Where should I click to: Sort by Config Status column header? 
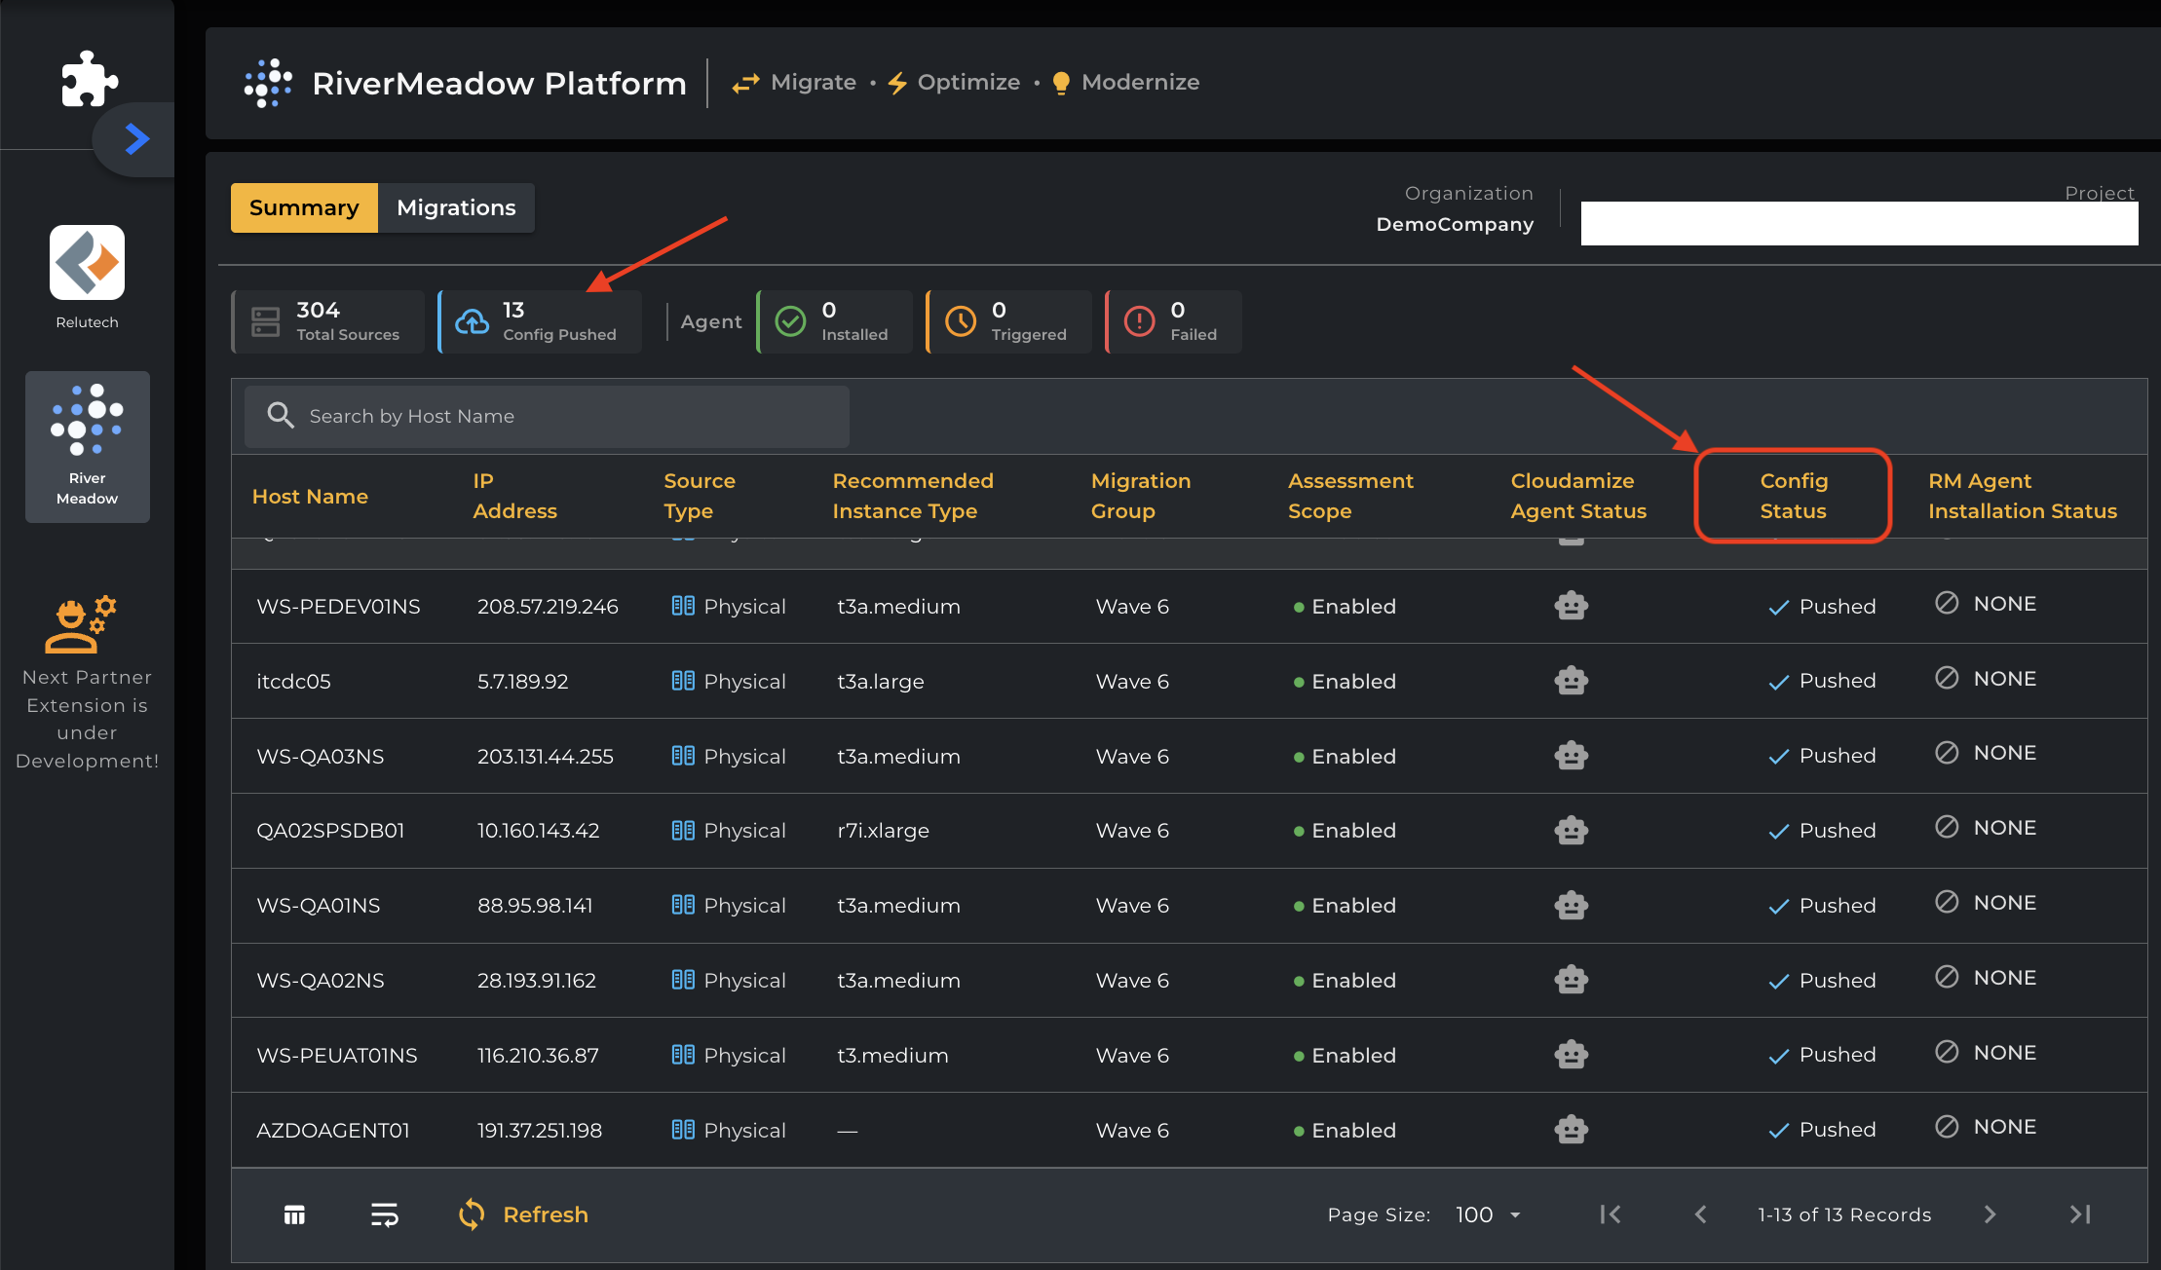(x=1793, y=496)
